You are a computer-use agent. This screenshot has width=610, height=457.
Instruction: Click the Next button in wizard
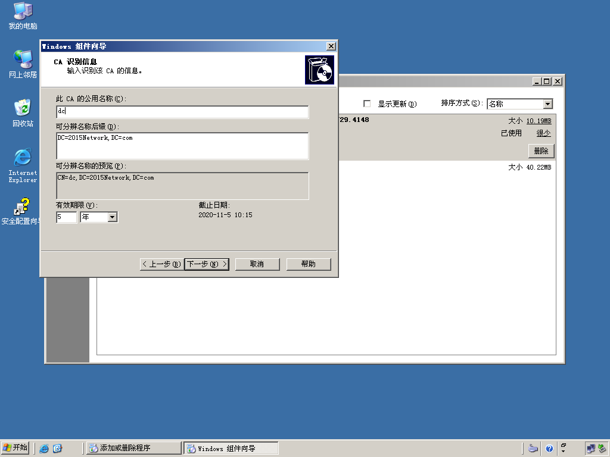click(x=207, y=264)
